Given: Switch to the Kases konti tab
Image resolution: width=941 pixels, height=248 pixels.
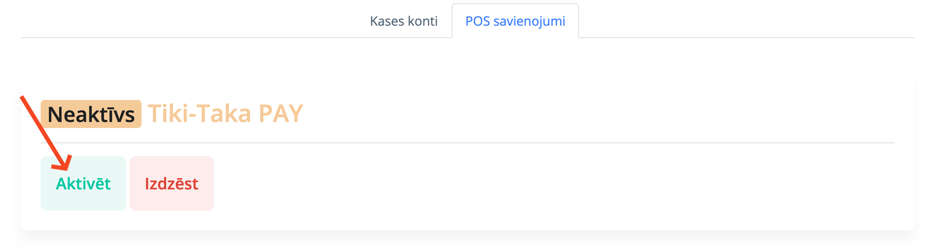Looking at the screenshot, I should click(x=403, y=21).
